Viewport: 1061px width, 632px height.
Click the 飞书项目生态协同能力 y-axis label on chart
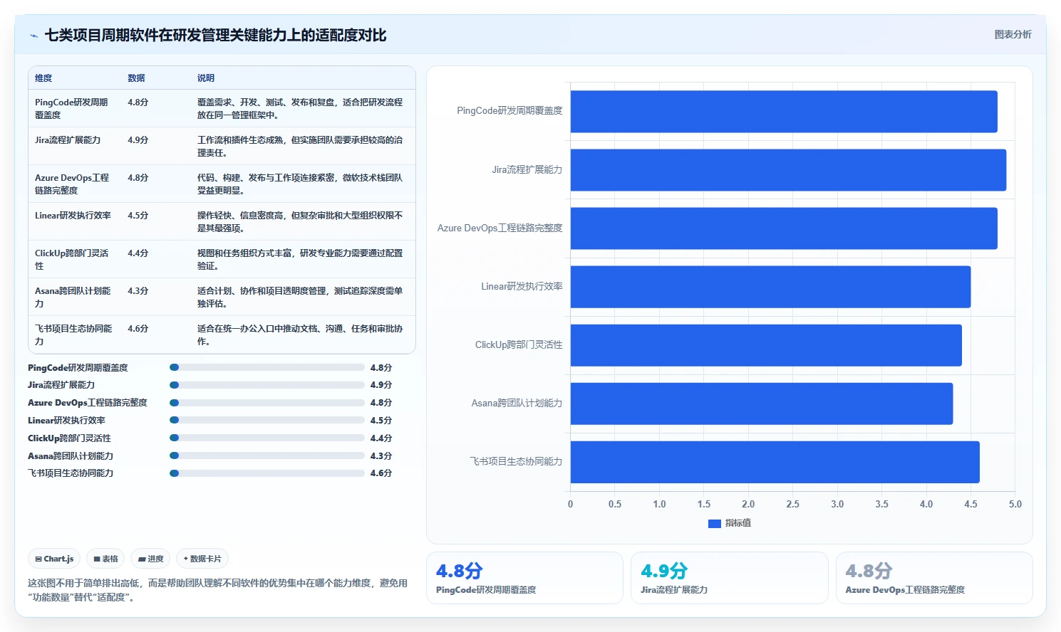[x=516, y=462]
